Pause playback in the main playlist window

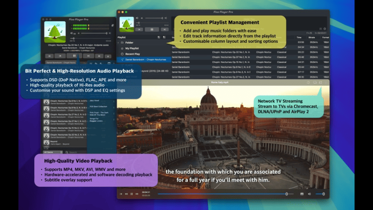point(152,30)
